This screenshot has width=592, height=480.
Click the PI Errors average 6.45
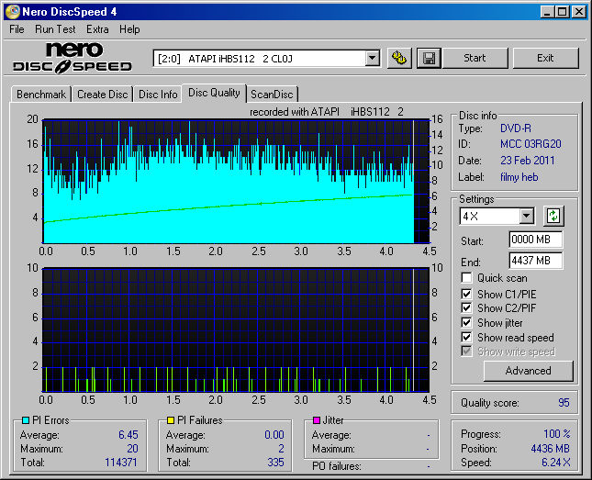[x=128, y=435]
